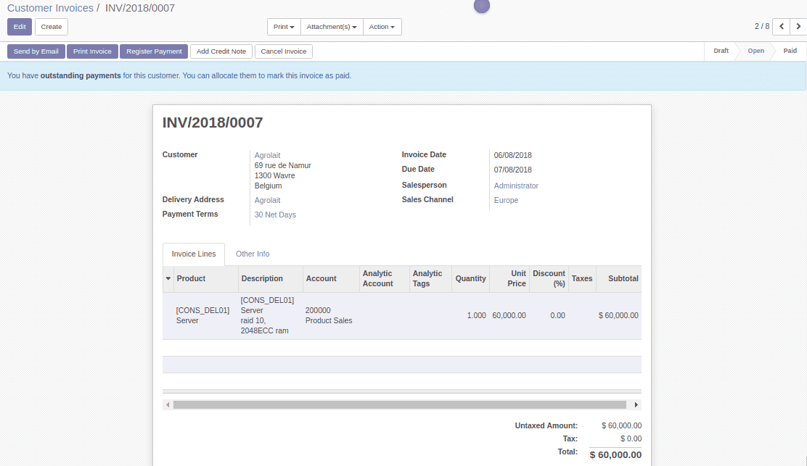The height and width of the screenshot is (466, 807).
Task: Go back to the previous invoice record
Action: click(781, 26)
